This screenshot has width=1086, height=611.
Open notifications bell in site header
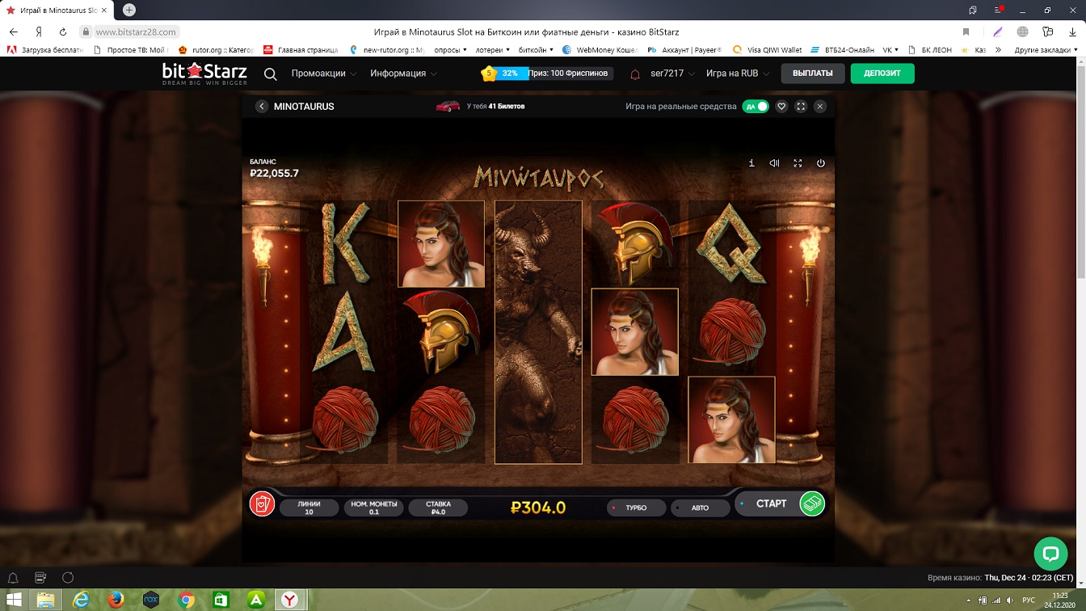635,74
